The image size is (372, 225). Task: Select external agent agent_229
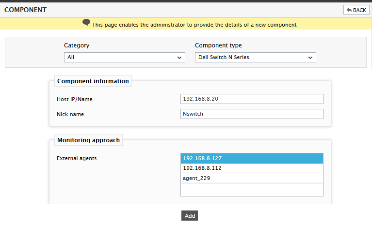click(x=252, y=178)
